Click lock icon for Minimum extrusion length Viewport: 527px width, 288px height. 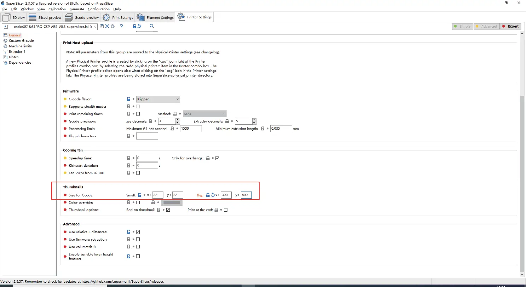(x=263, y=129)
